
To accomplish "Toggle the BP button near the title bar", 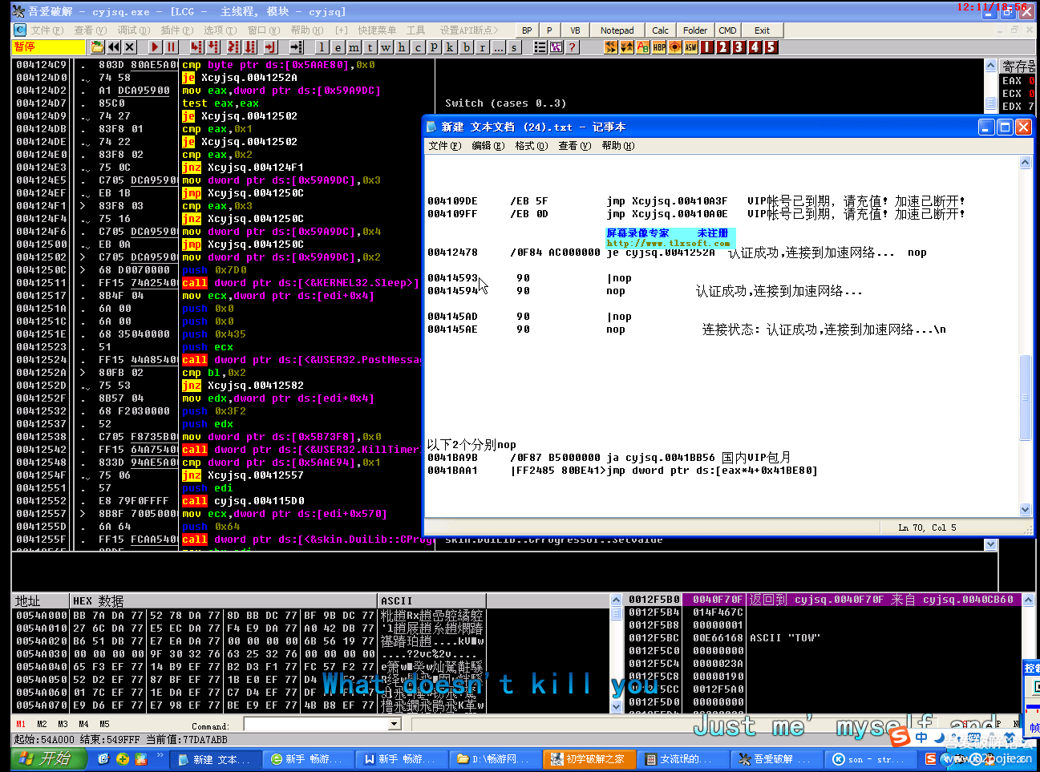I will click(527, 30).
